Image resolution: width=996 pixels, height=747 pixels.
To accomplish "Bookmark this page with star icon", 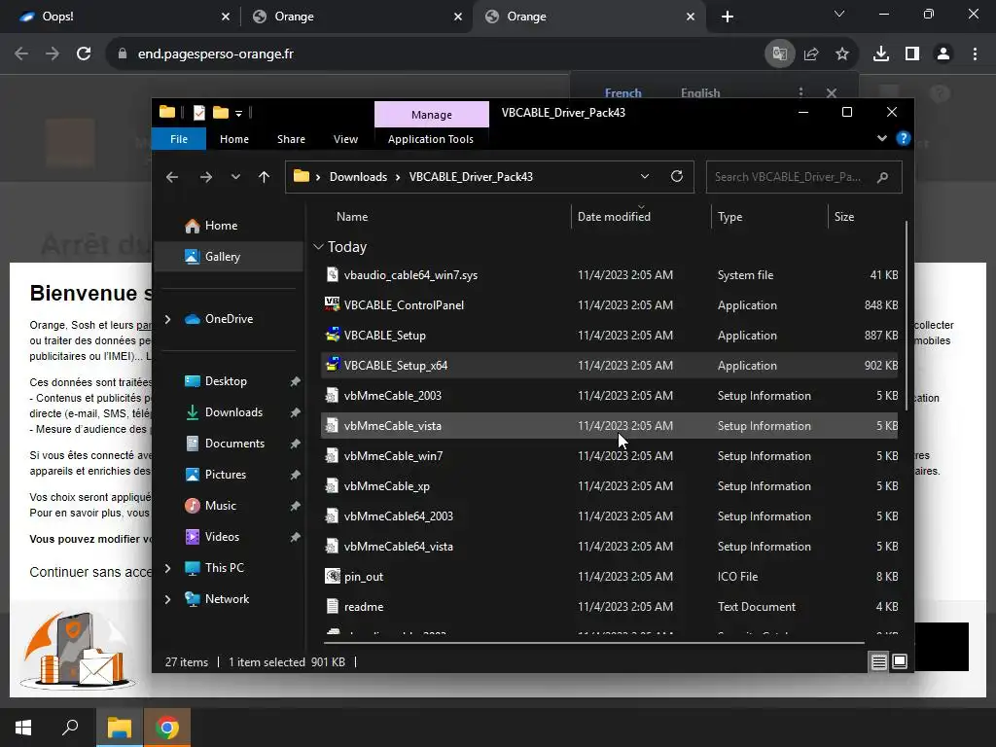I will pyautogui.click(x=842, y=54).
